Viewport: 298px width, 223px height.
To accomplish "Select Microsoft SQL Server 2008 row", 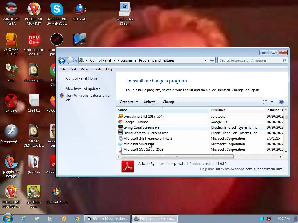I will [x=200, y=149].
